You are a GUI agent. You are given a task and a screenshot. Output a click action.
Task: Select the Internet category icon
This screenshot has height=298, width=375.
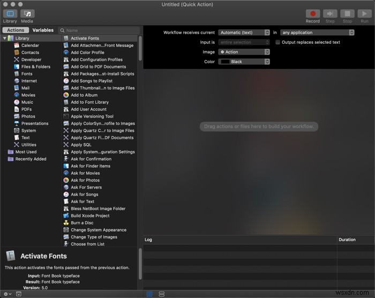(17, 81)
